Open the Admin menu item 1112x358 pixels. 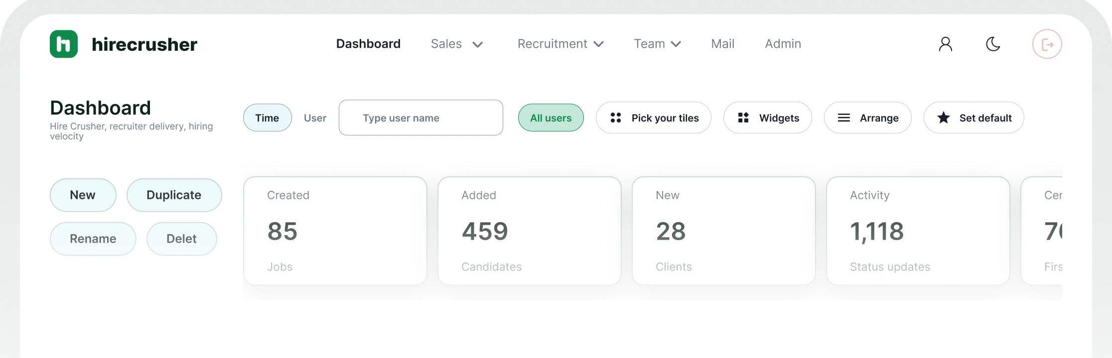783,44
